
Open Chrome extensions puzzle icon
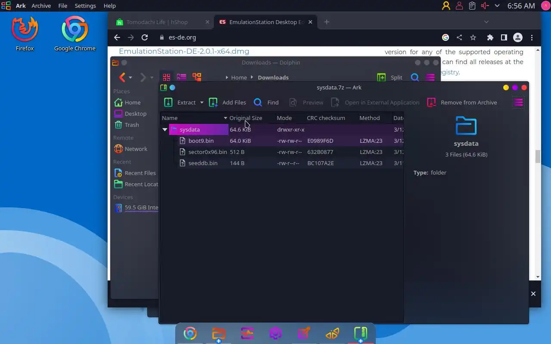(x=490, y=37)
